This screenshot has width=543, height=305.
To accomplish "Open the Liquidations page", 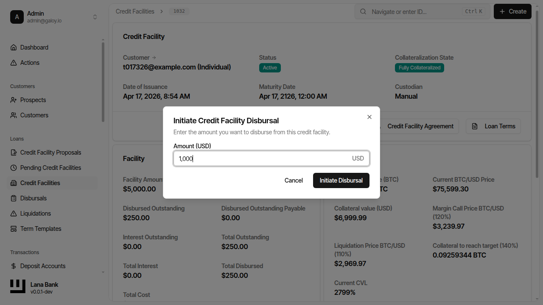I will 34,213.
